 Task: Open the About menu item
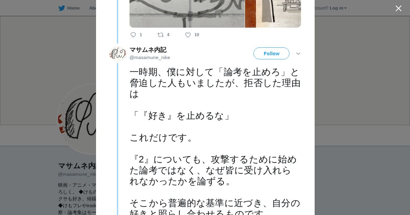92,8
